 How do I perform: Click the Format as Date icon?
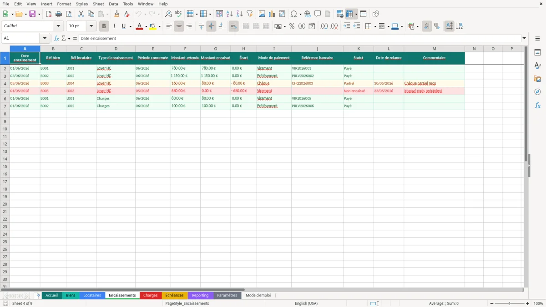tap(312, 26)
